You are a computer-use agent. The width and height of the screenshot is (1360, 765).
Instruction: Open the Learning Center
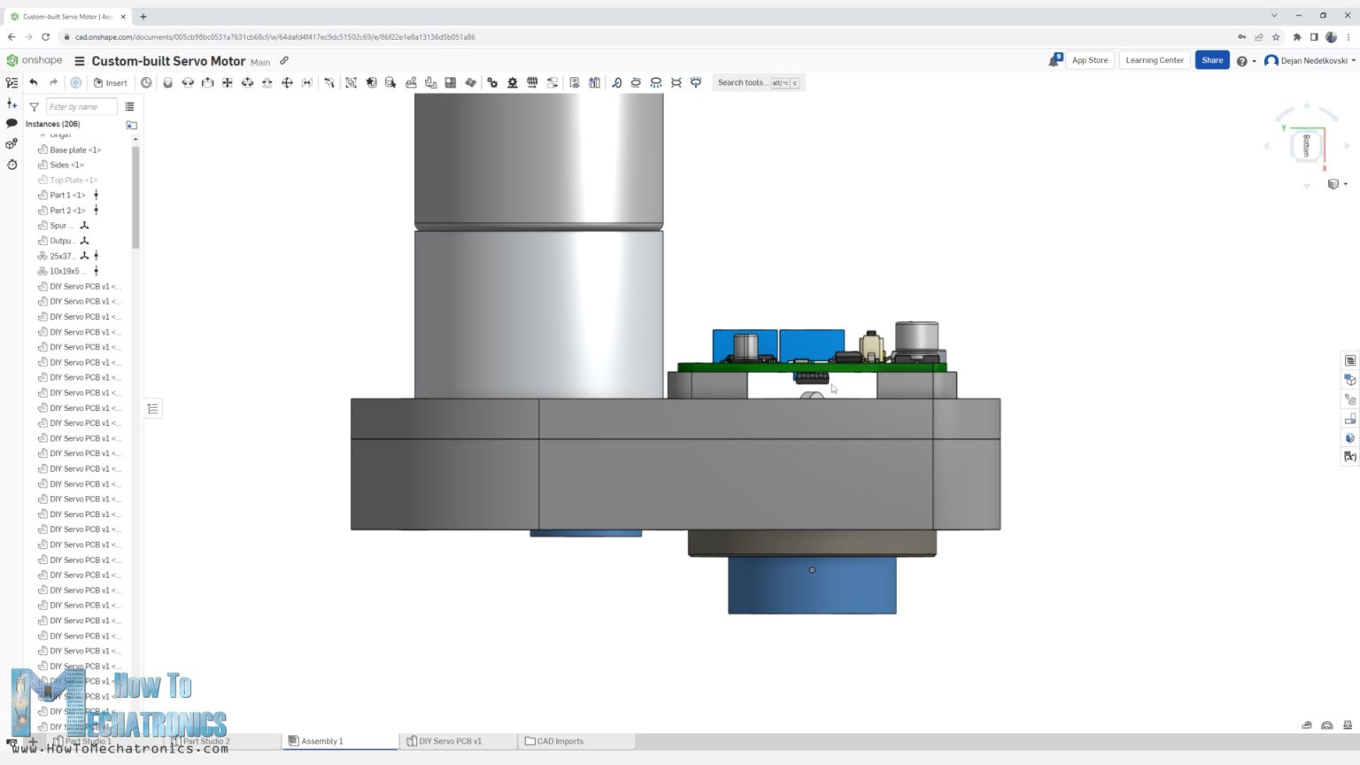coord(1154,59)
